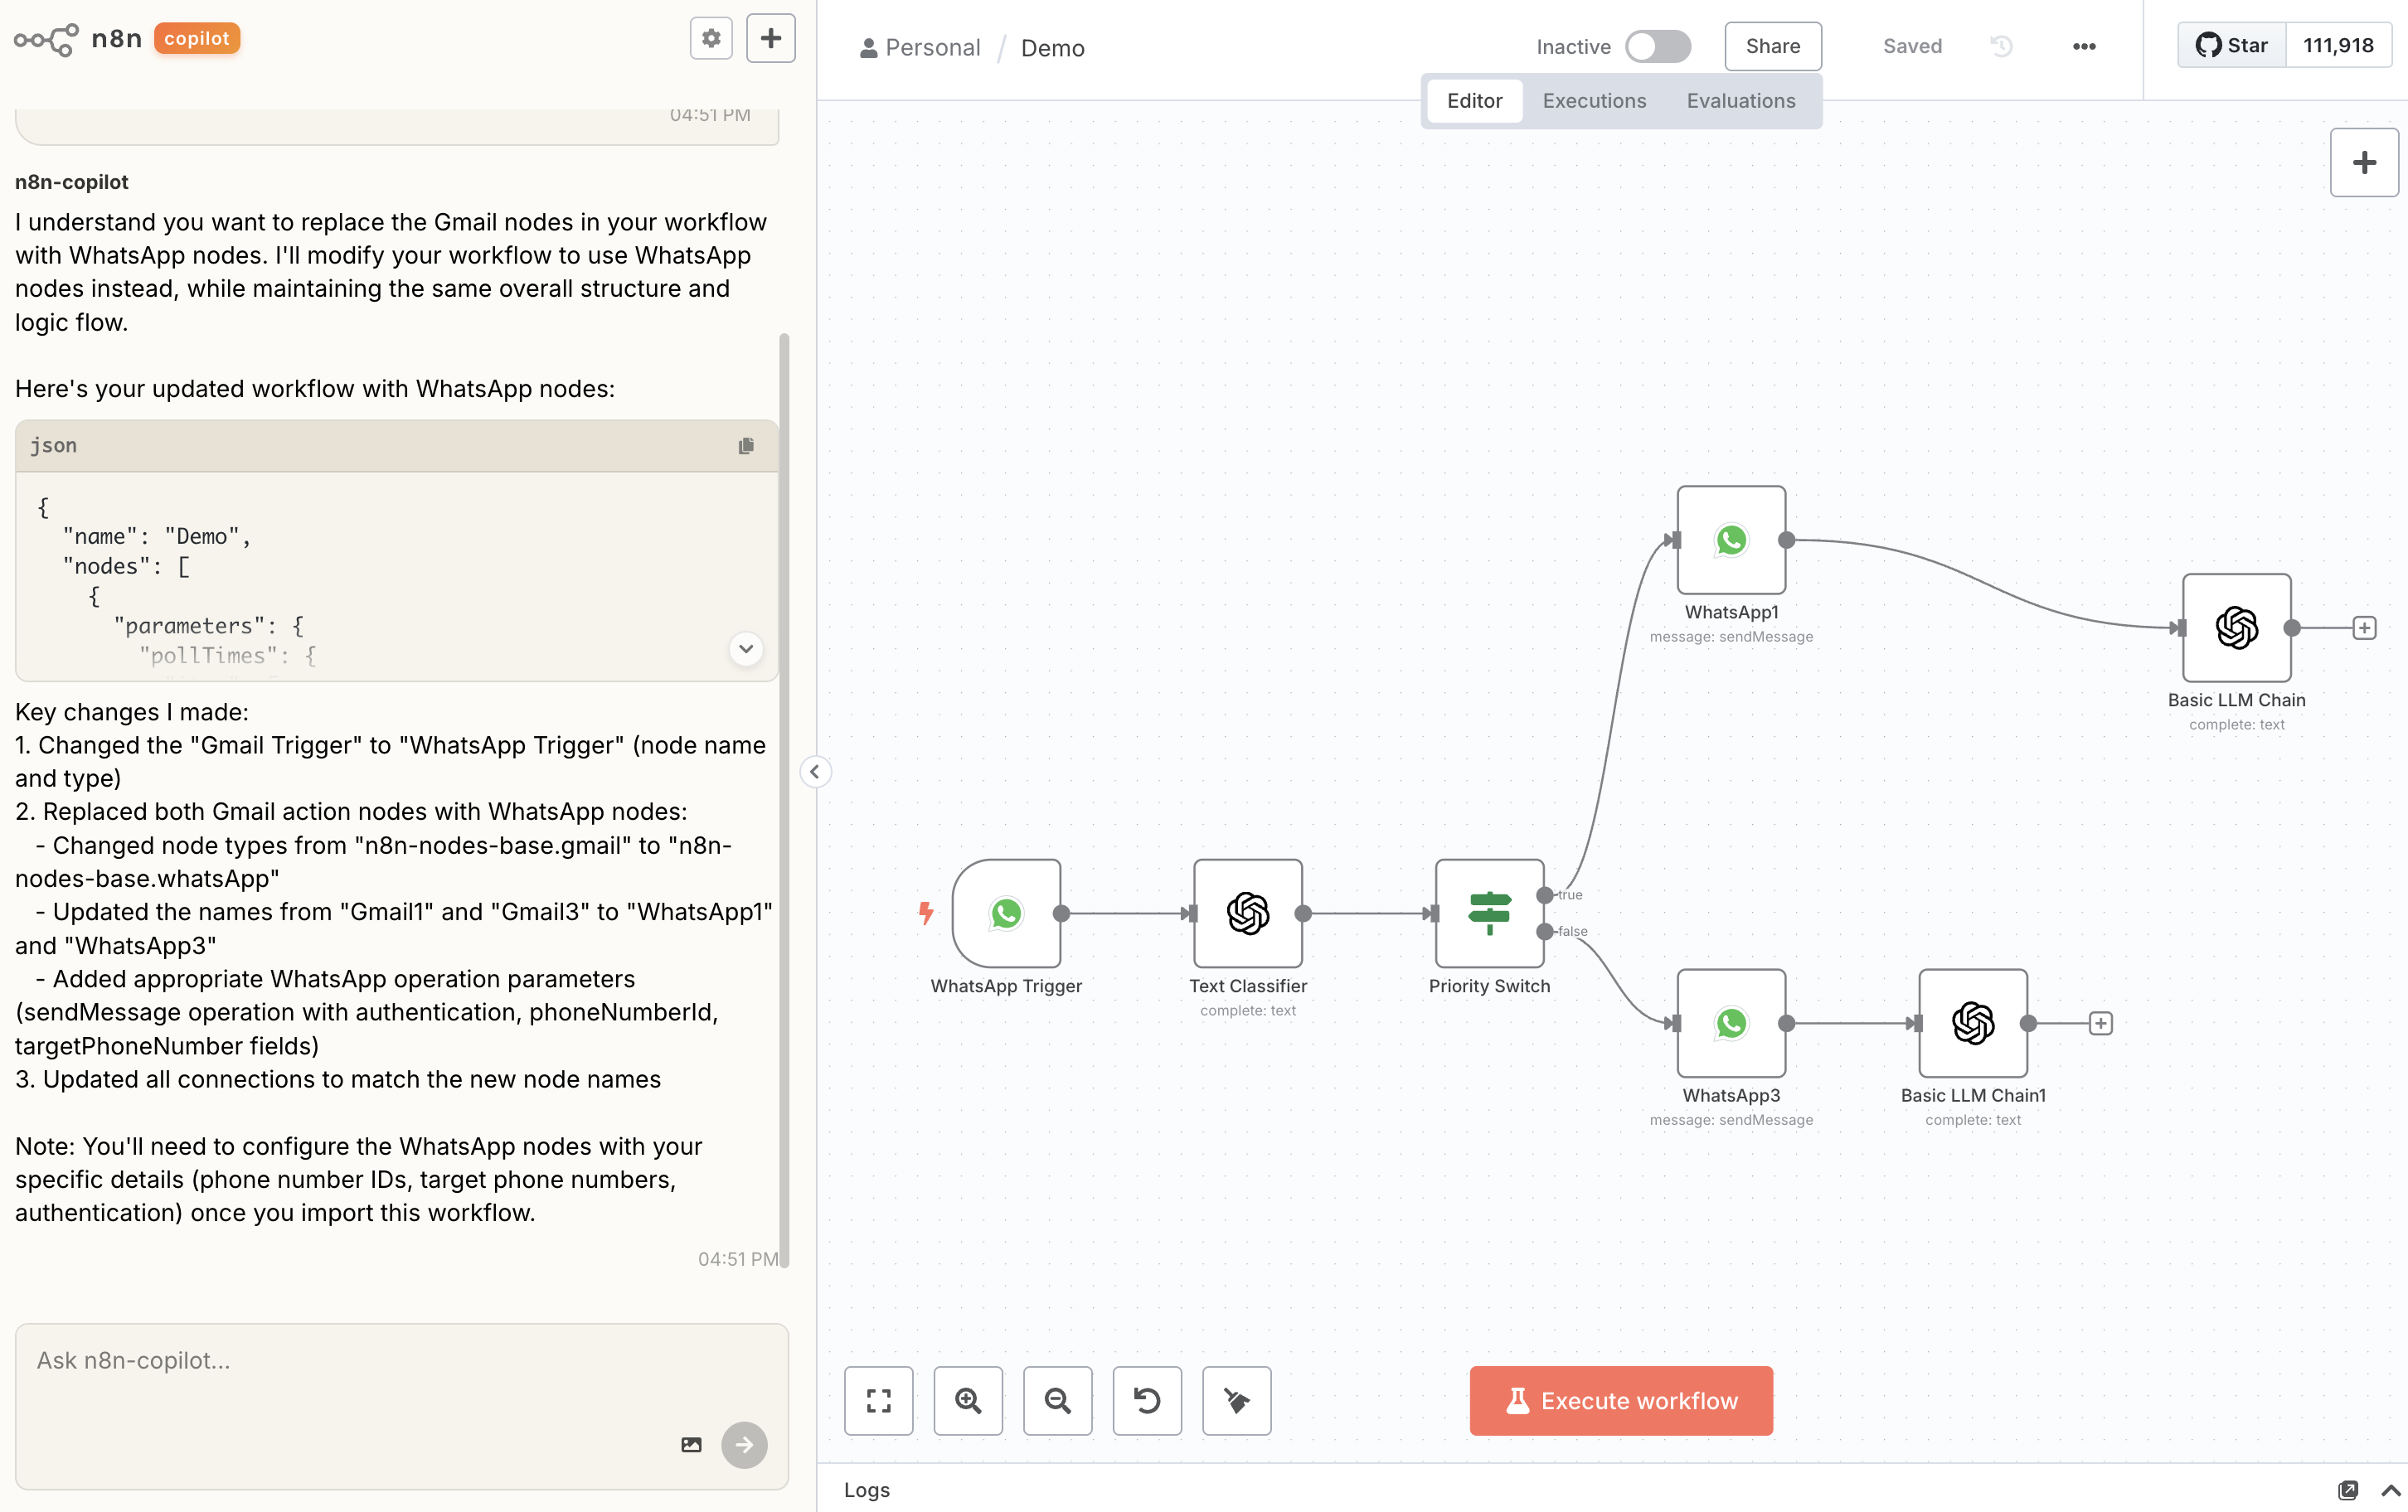This screenshot has height=1512, width=2408.
Task: Focus the Ask n8n-copilot input field
Action: click(x=402, y=1407)
